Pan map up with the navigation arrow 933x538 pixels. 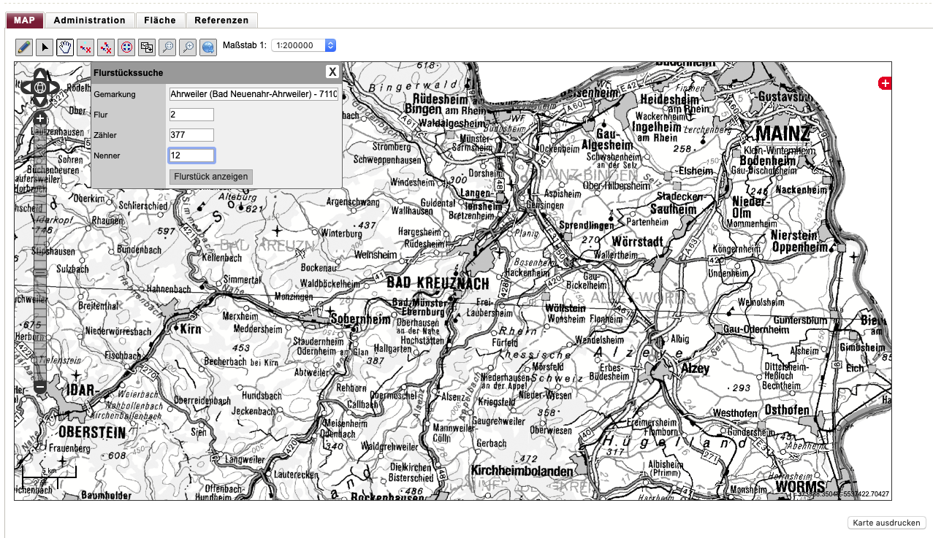pyautogui.click(x=40, y=74)
